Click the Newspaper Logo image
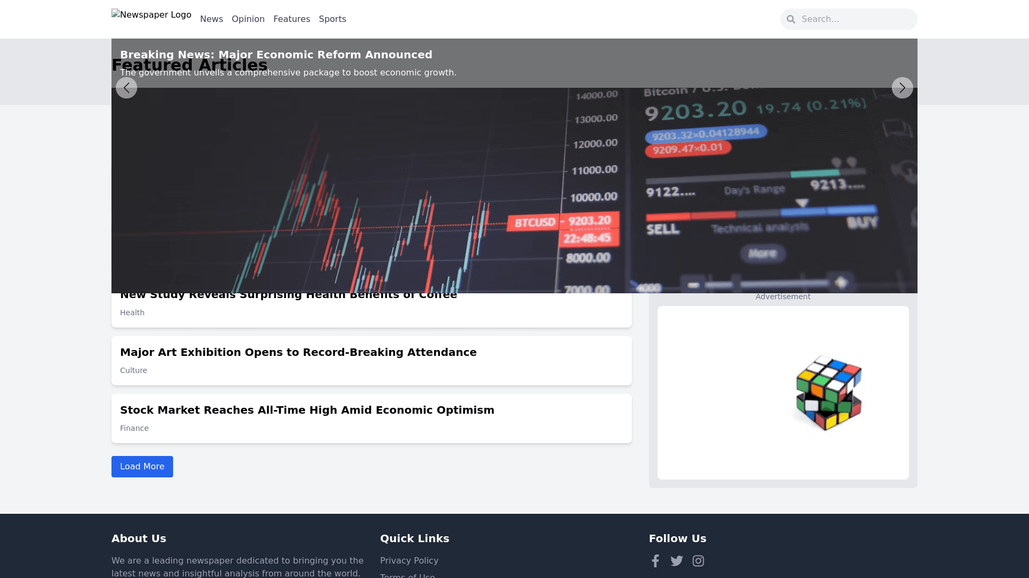1029x578 pixels. (151, 15)
